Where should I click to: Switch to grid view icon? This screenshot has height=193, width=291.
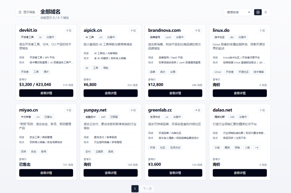[x=258, y=12]
